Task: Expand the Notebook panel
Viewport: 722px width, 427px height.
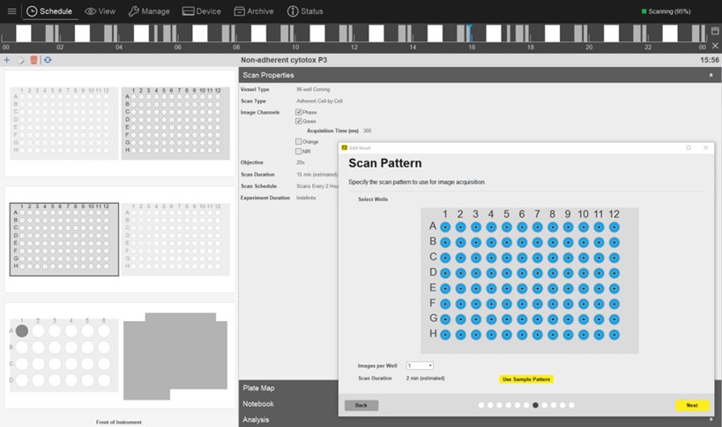Action: 258,404
